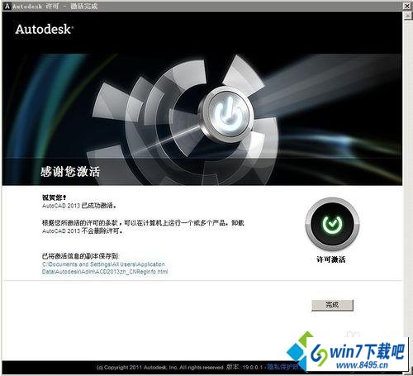Close the Autodesk license window
Viewport: 413px width, 376px height.
[406, 6]
